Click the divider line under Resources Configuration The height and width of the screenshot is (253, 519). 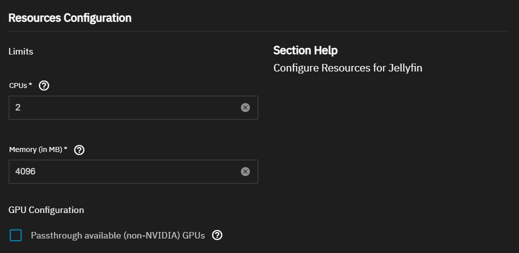click(258, 31)
